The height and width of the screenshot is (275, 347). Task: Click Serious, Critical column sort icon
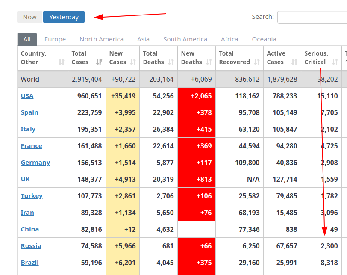335,62
